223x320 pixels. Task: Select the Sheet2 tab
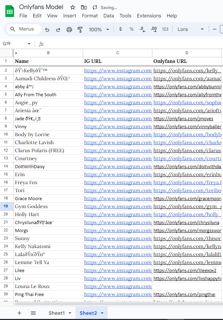88,313
